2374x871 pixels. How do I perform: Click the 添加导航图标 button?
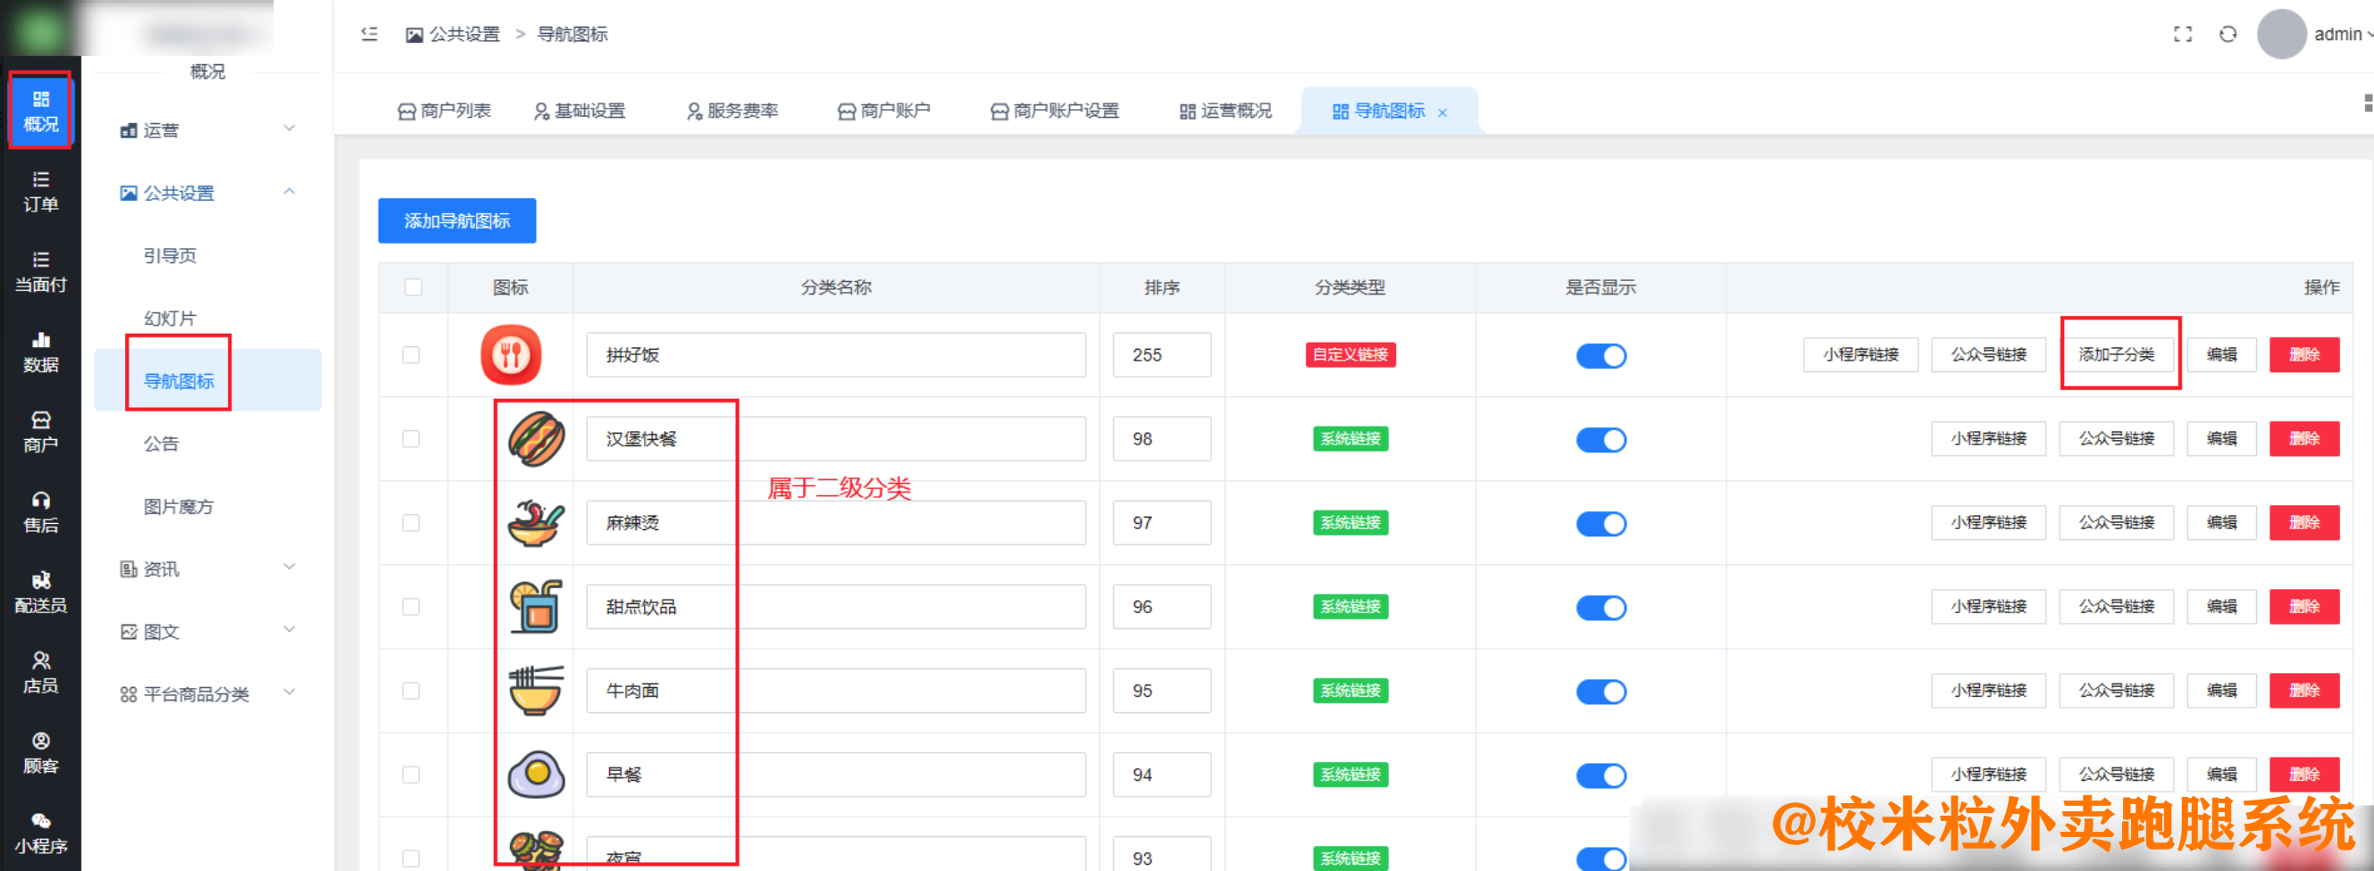[456, 220]
